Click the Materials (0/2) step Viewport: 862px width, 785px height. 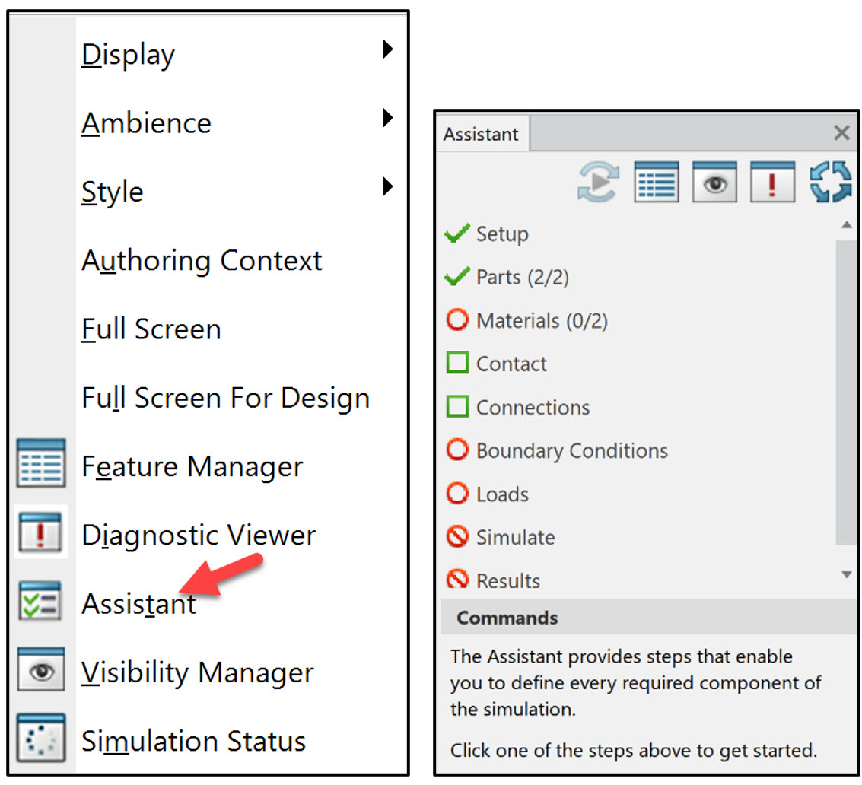[x=541, y=321]
